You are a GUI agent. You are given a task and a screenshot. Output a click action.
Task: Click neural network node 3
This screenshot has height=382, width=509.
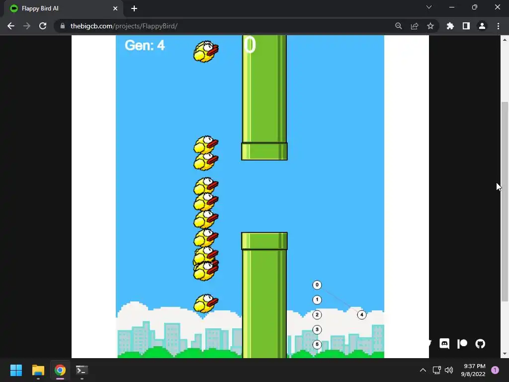point(317,330)
